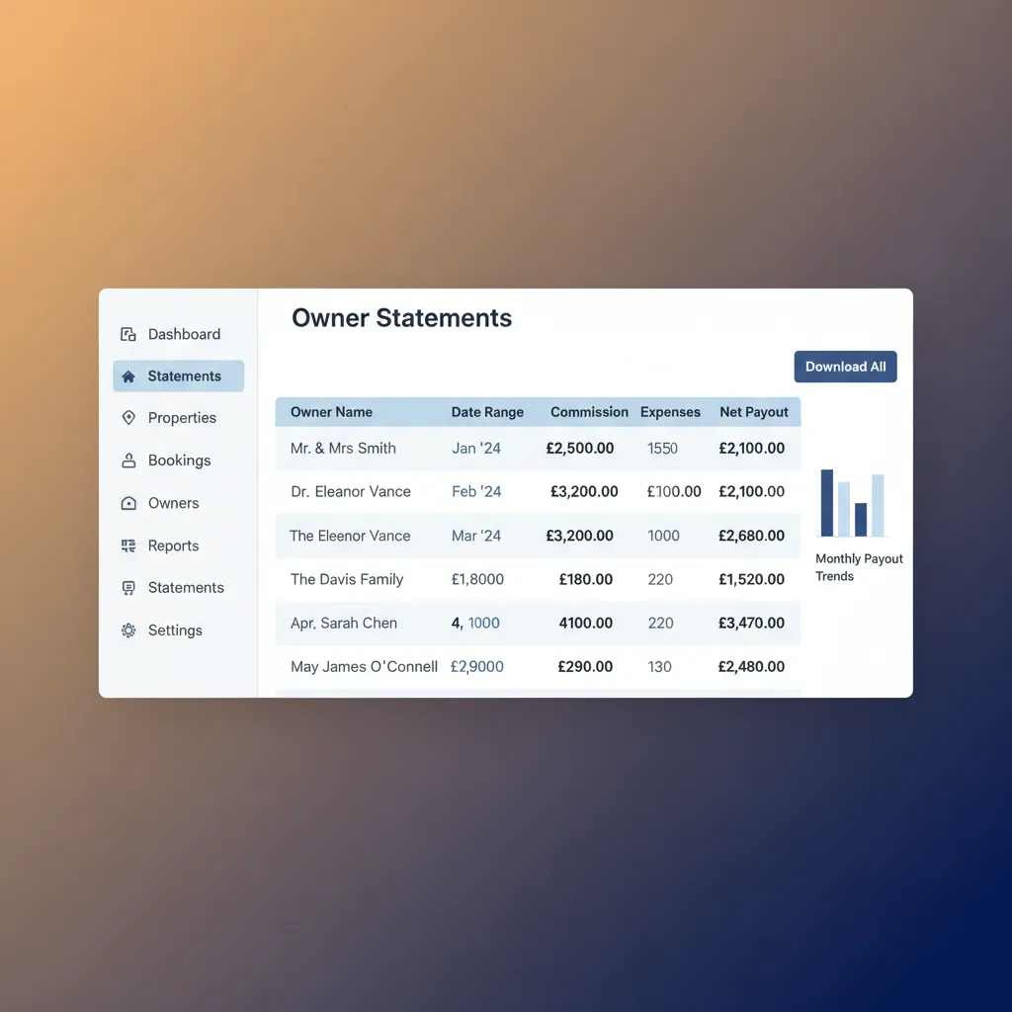Click the Date Range column header
1012x1012 pixels.
point(487,412)
